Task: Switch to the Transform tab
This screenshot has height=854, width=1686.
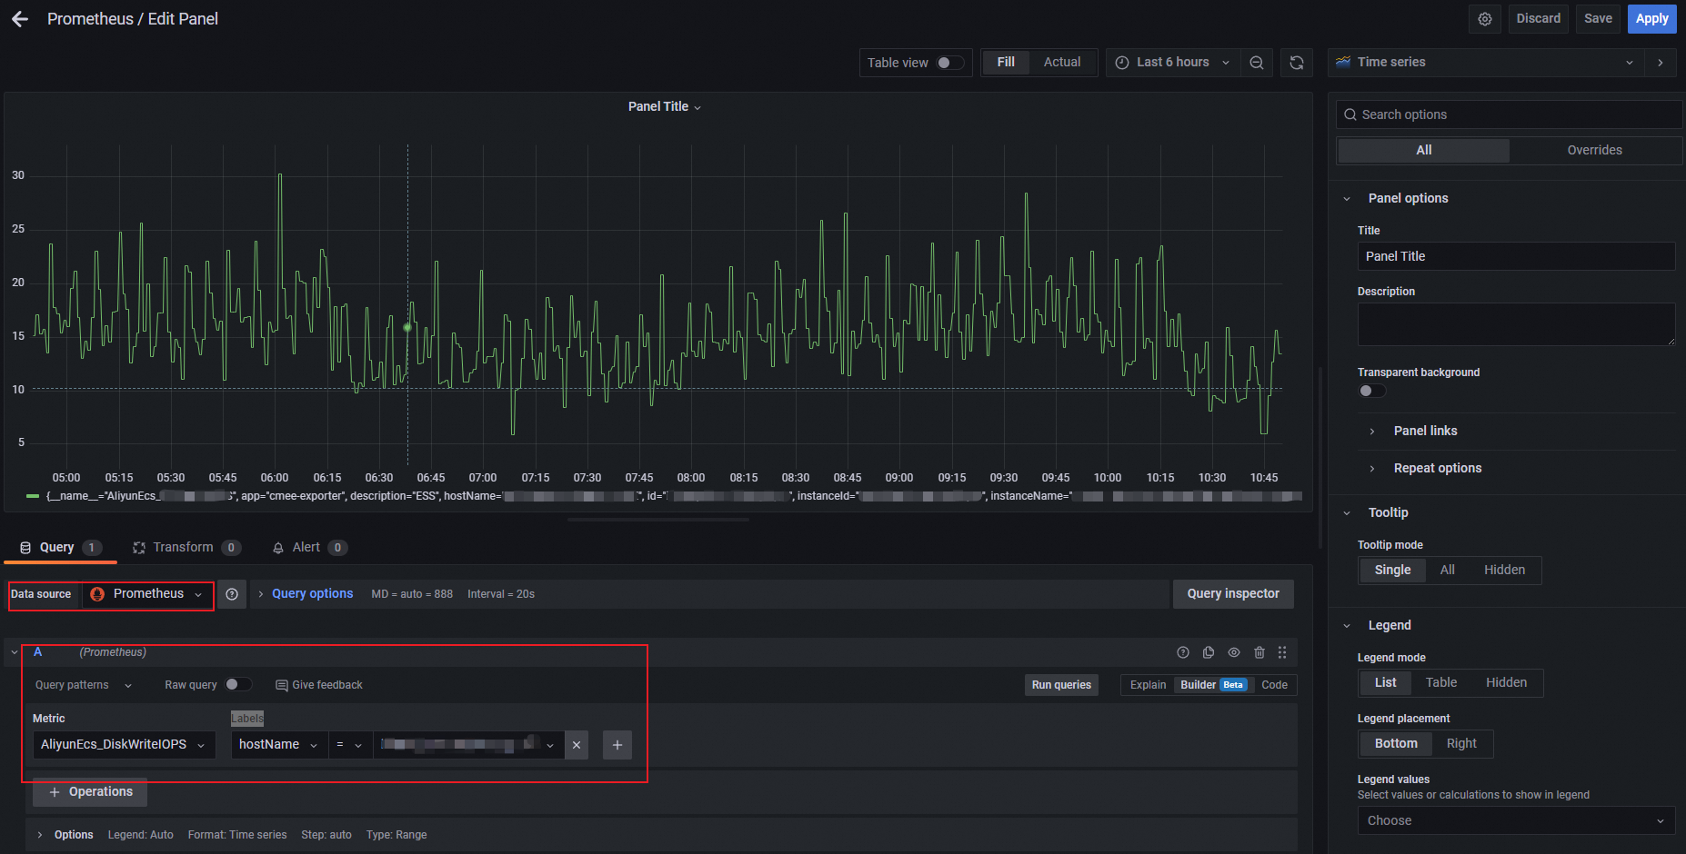Action: coord(186,548)
